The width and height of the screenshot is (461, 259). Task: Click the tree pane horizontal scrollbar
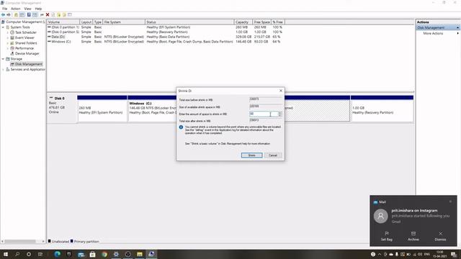tap(23, 242)
